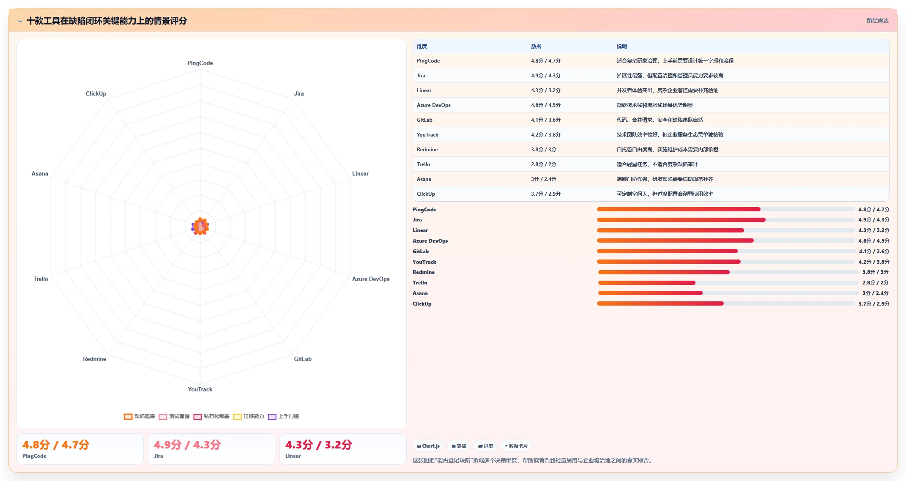This screenshot has width=906, height=481.
Task: Click the ClickUp radar axis label
Action: pyautogui.click(x=96, y=94)
